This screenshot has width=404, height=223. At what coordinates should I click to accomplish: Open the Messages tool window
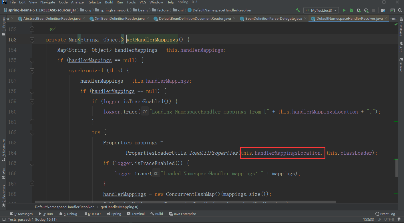point(21,214)
